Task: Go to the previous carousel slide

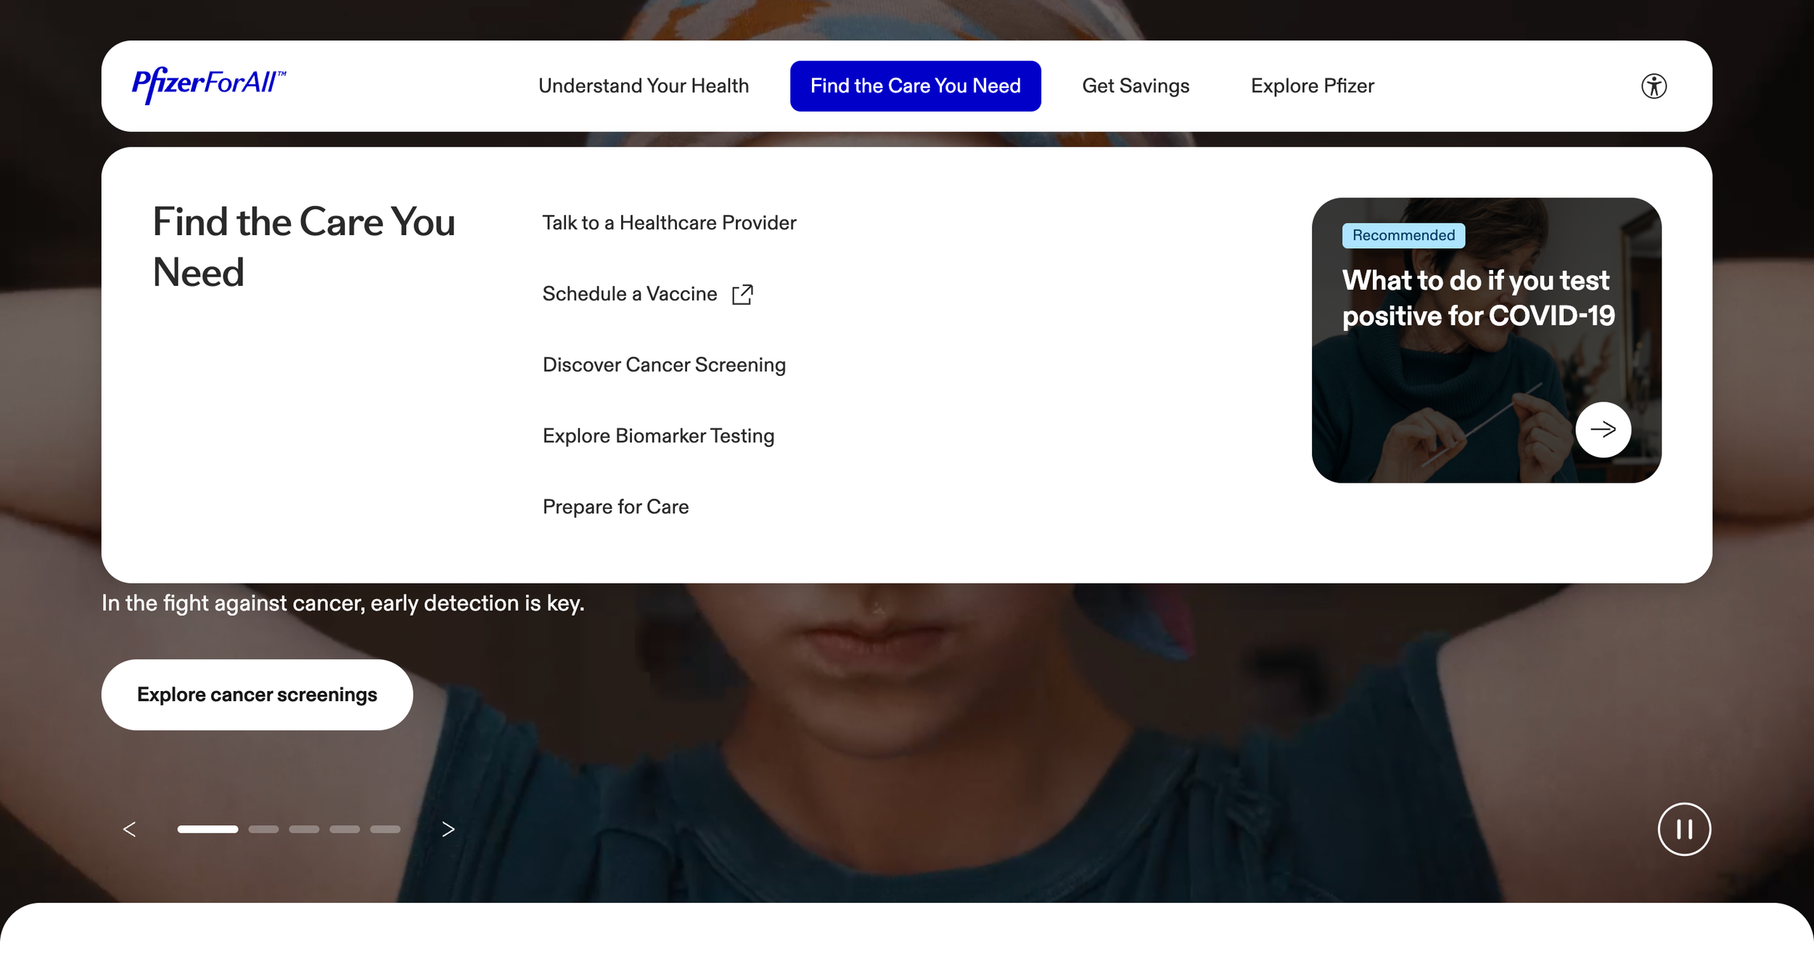Action: pos(130,829)
